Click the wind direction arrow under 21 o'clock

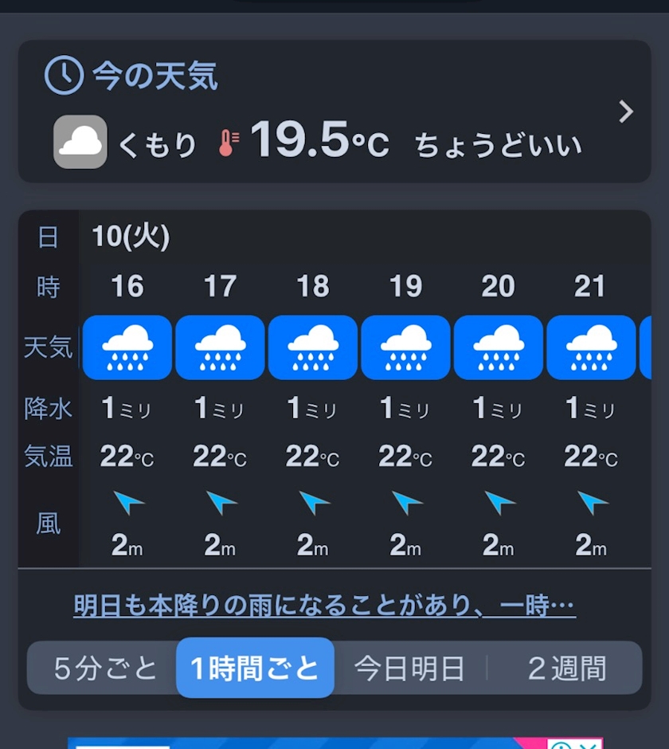(x=592, y=503)
